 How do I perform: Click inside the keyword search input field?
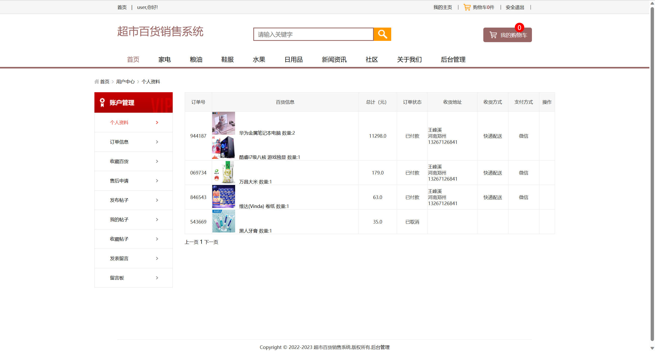pyautogui.click(x=313, y=34)
